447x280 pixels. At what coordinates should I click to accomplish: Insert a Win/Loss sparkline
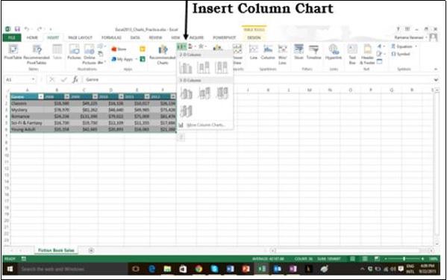pos(282,55)
